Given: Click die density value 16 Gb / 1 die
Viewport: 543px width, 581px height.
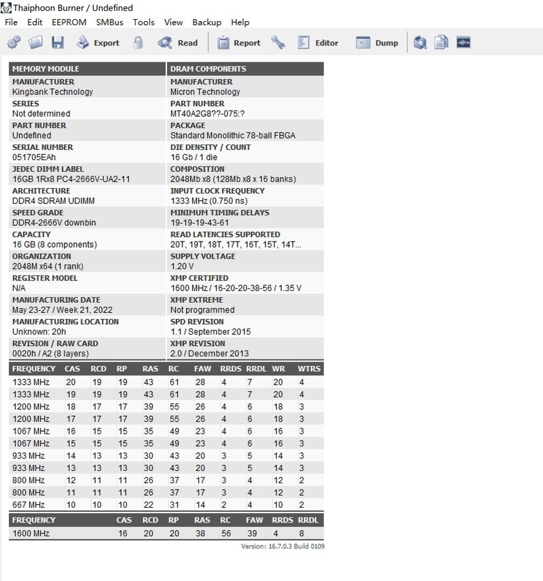Looking at the screenshot, I should (194, 157).
